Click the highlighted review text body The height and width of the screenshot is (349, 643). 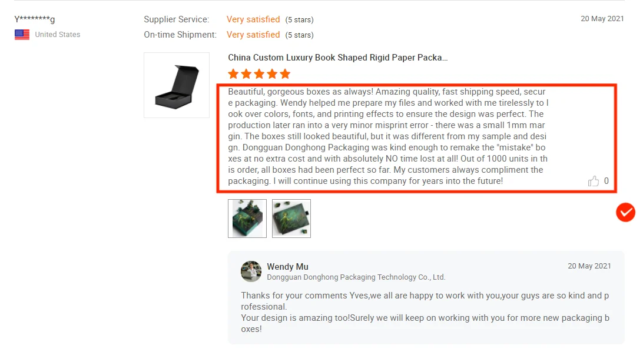point(388,136)
